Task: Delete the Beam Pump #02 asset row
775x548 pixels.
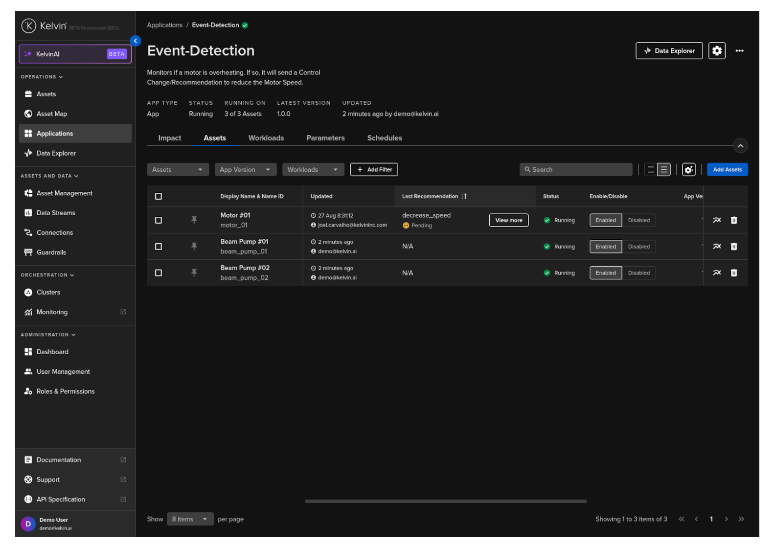Action: 734,273
